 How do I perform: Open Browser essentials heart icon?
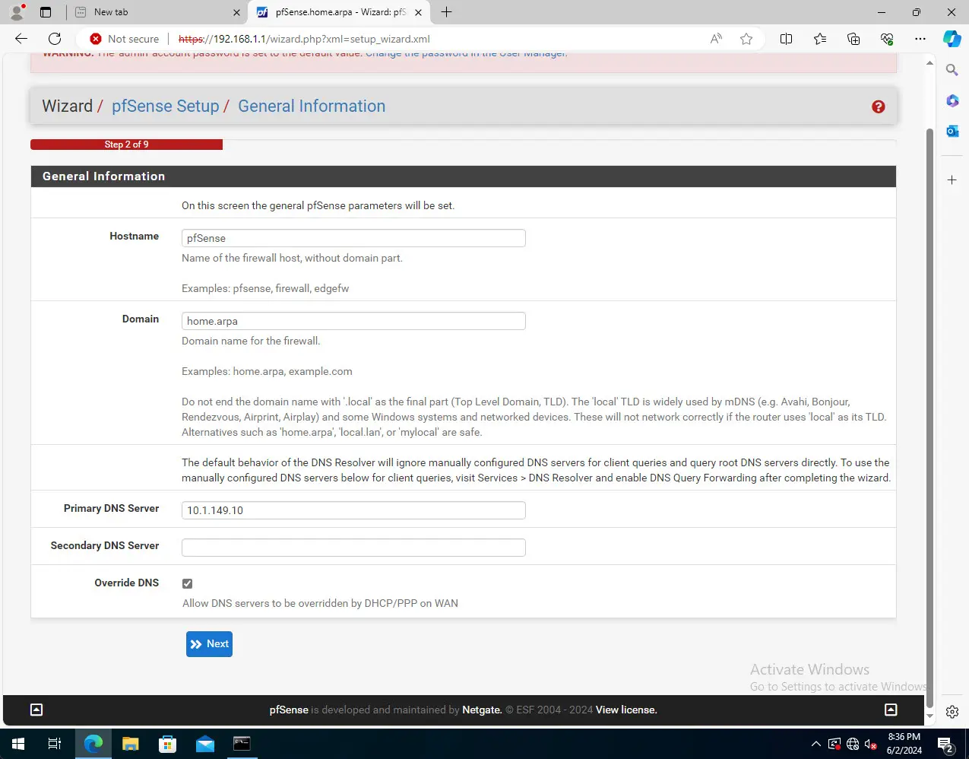tap(887, 39)
